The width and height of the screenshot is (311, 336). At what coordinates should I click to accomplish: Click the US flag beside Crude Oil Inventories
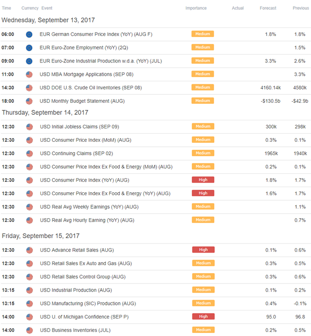[x=29, y=88]
